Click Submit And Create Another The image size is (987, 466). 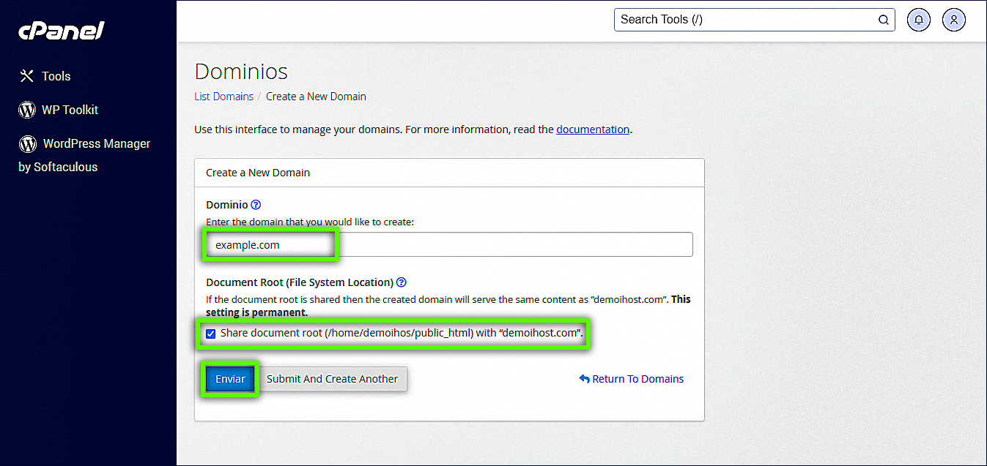click(332, 379)
